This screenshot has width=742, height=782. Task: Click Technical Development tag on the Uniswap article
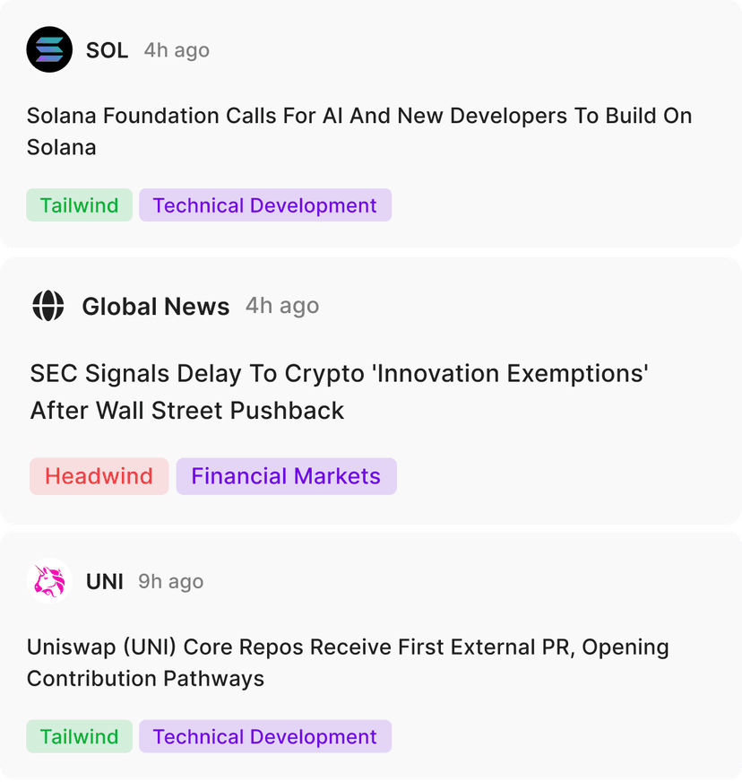coord(264,736)
